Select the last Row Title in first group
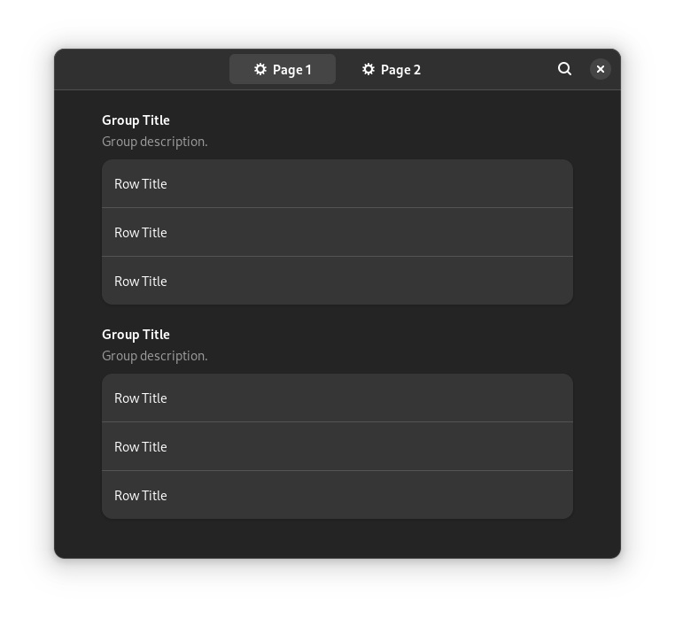 [x=337, y=281]
